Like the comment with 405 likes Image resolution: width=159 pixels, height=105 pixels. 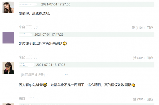(139, 58)
